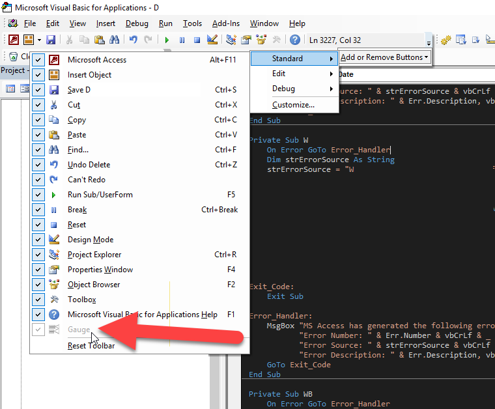Image resolution: width=495 pixels, height=409 pixels.
Task: Click the Reset stop icon in toolbar
Action: pos(197,40)
